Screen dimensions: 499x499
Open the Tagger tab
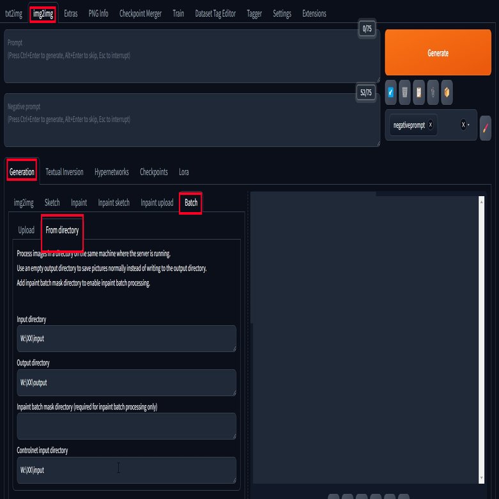click(x=254, y=13)
